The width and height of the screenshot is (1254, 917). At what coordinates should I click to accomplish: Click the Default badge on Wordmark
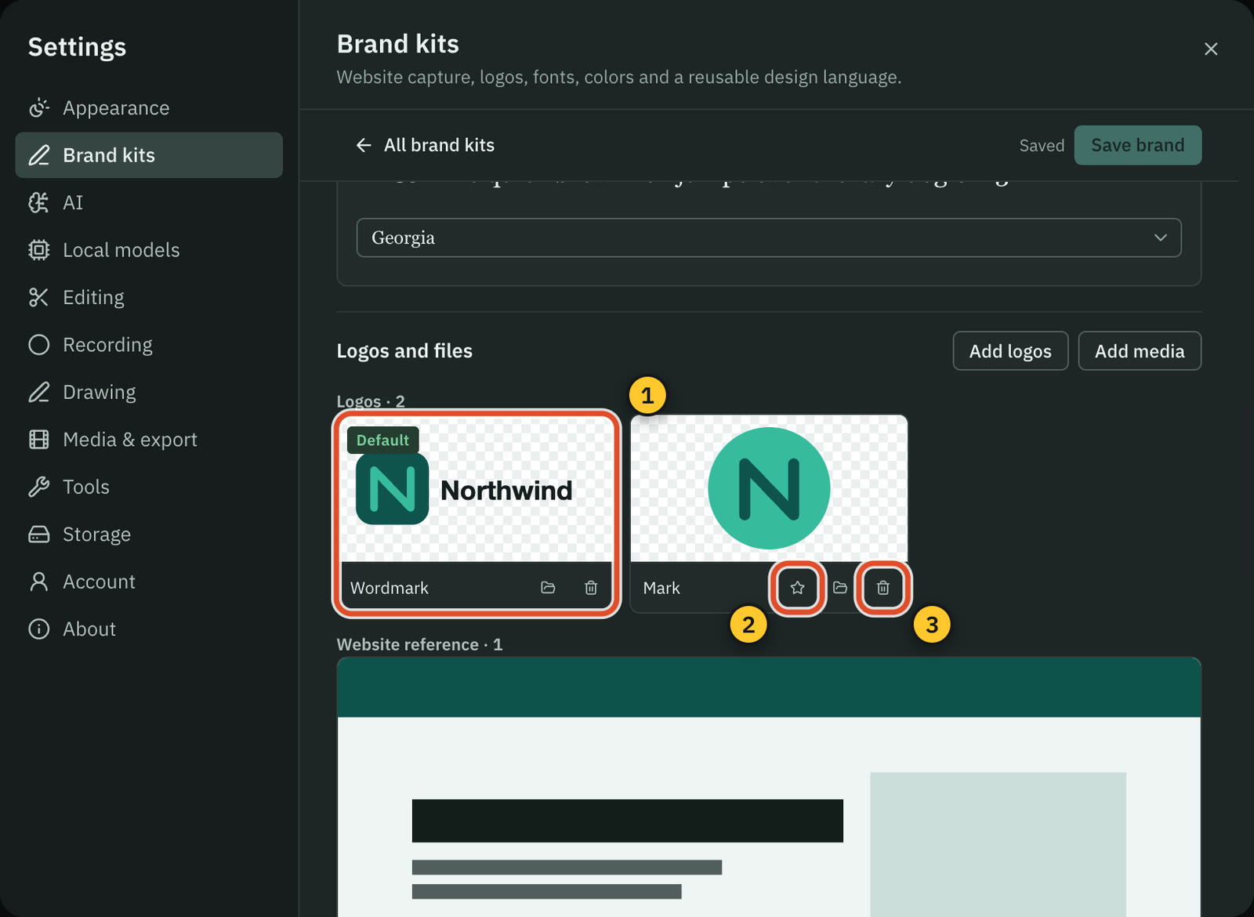click(382, 440)
